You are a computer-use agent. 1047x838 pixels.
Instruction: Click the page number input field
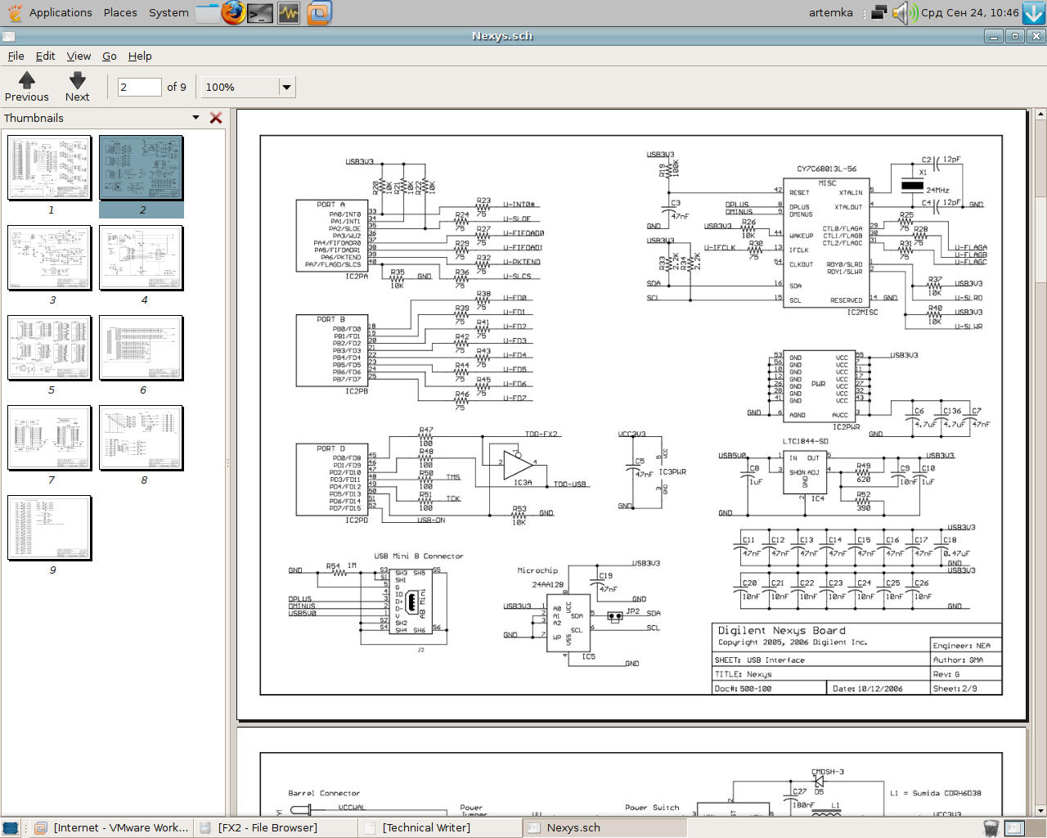click(x=139, y=87)
